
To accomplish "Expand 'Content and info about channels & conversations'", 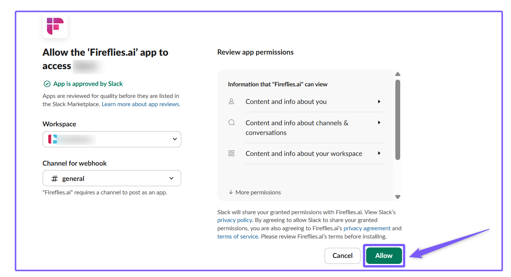I will pos(379,122).
